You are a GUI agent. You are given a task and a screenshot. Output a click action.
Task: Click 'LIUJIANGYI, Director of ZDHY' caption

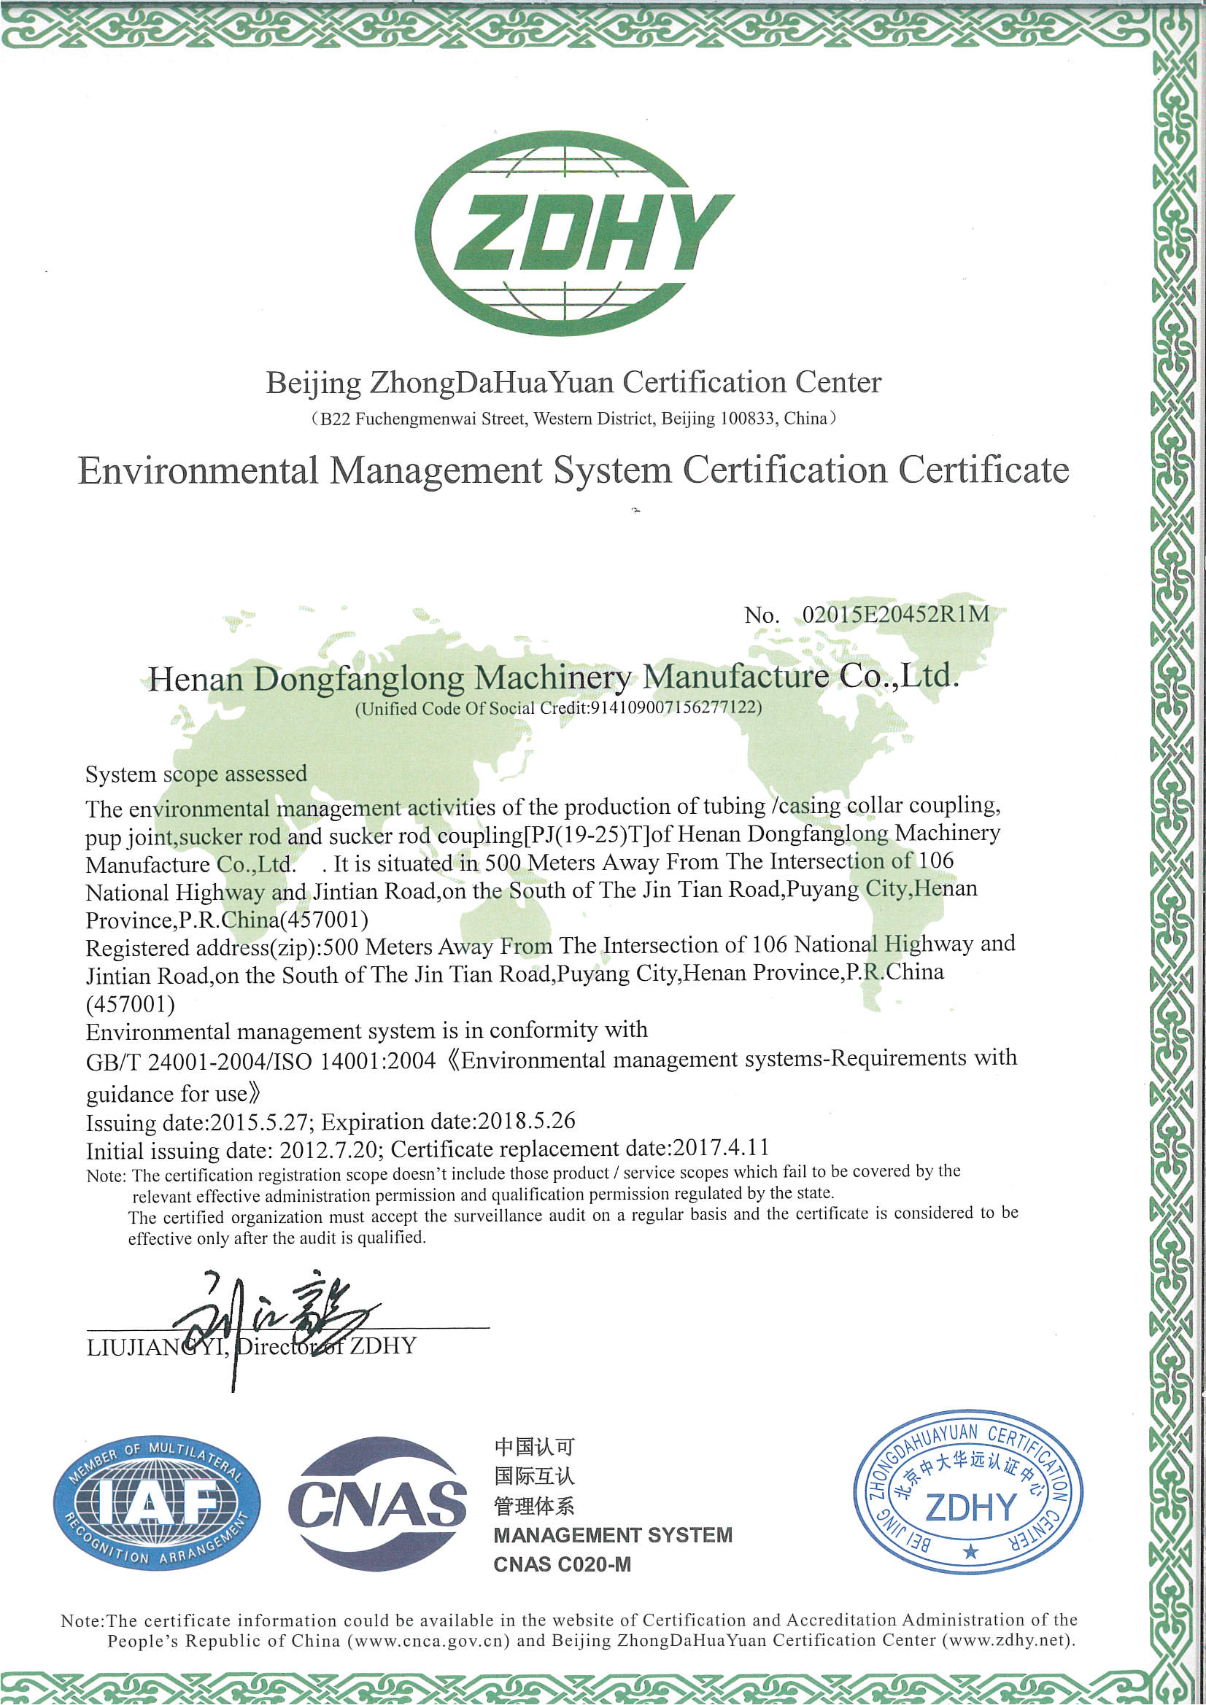[x=251, y=1347]
